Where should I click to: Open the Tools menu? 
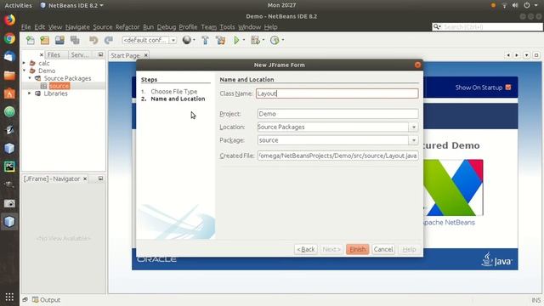click(x=227, y=27)
